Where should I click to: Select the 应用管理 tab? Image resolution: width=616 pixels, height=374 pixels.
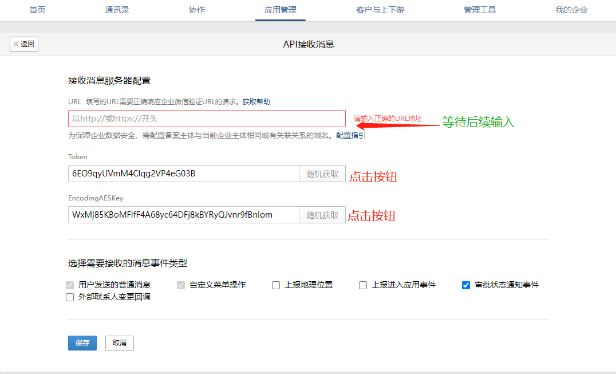pos(280,10)
